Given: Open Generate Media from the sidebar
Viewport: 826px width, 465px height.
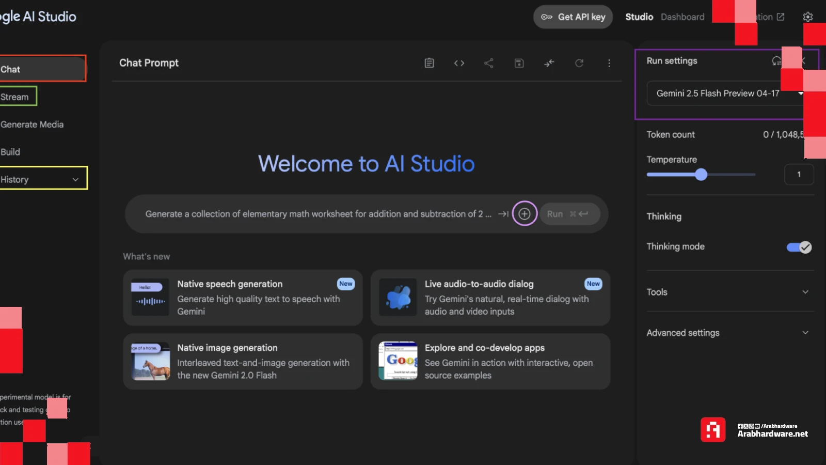Looking at the screenshot, I should (32, 125).
